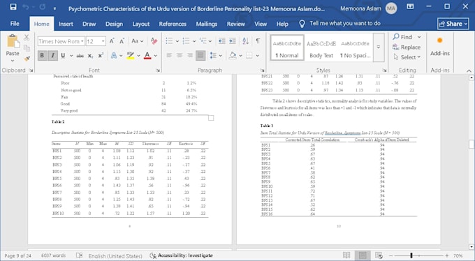This screenshot has width=475, height=261.
Task: Click the Memoona Aslam account avatar
Action: [391, 8]
